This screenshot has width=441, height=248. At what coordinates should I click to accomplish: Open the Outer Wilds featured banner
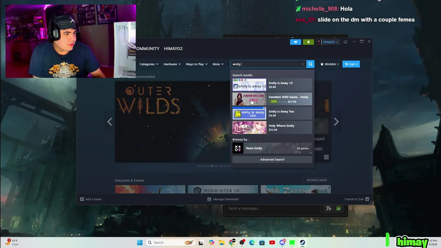[172, 122]
